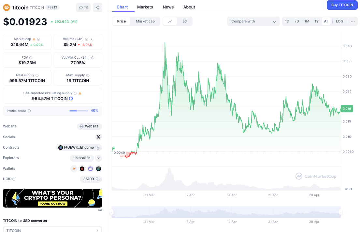Expand the Explorers dropdown chevron

pyautogui.click(x=98, y=158)
